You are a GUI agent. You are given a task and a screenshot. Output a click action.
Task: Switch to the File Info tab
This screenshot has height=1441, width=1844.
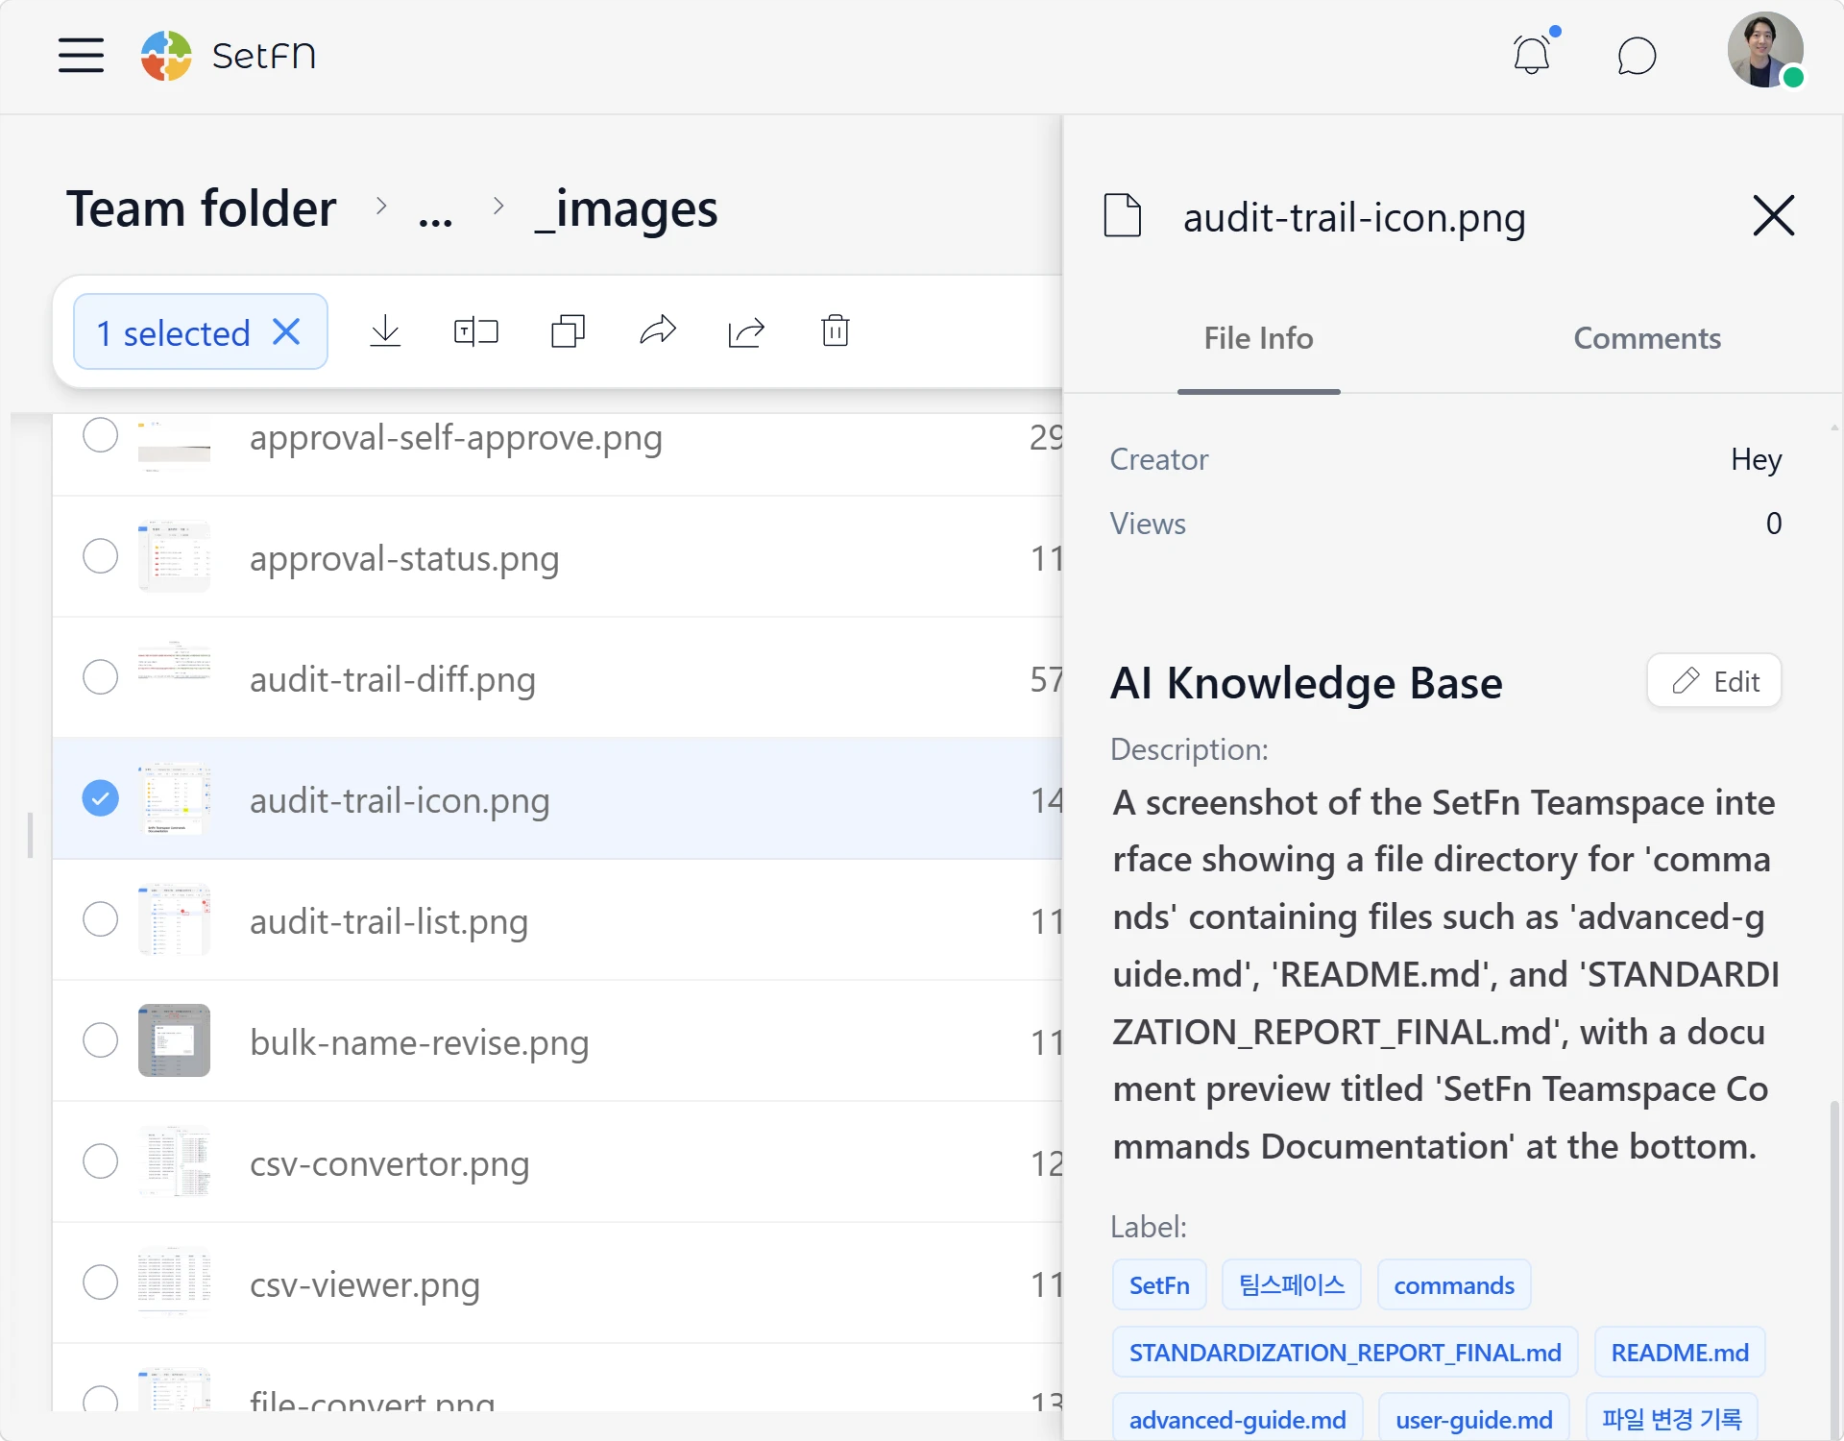[1258, 338]
